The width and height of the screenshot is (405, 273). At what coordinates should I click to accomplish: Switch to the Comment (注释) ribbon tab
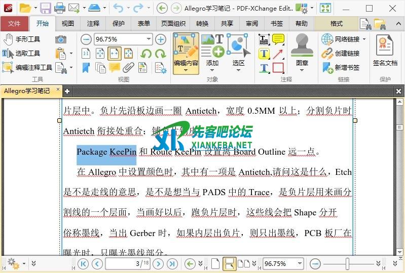coord(93,24)
